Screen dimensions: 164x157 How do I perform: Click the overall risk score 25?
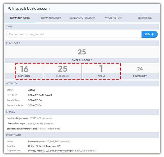pyautogui.click(x=82, y=52)
